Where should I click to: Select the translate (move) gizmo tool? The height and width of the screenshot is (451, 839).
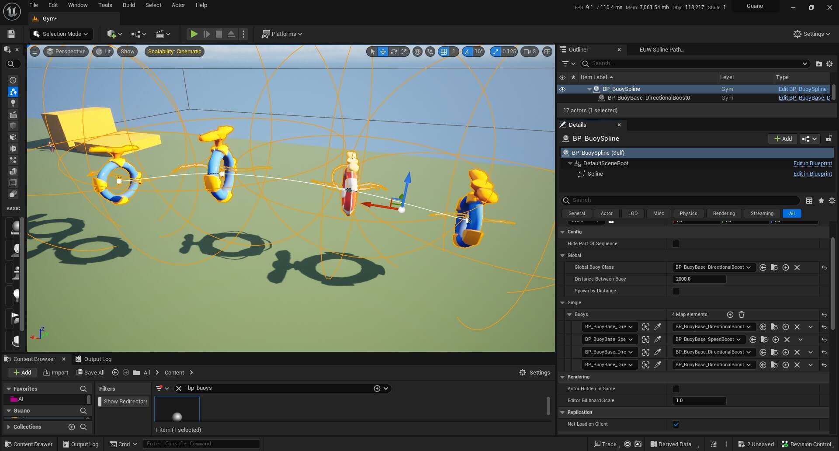383,52
